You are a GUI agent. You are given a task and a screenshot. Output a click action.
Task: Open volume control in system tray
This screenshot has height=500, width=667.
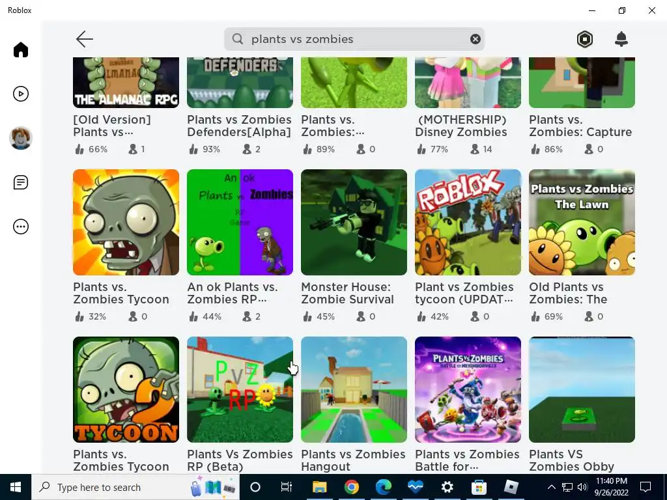582,487
